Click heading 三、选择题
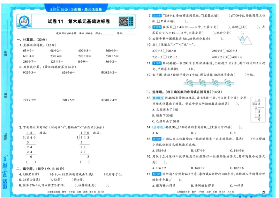 184,92
